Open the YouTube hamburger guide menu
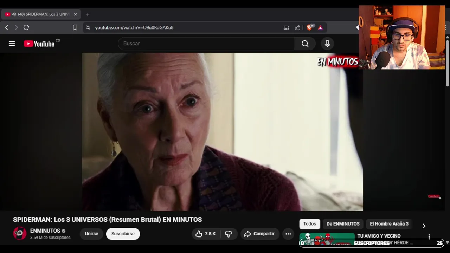Viewport: 450px width, 253px height. tap(12, 44)
